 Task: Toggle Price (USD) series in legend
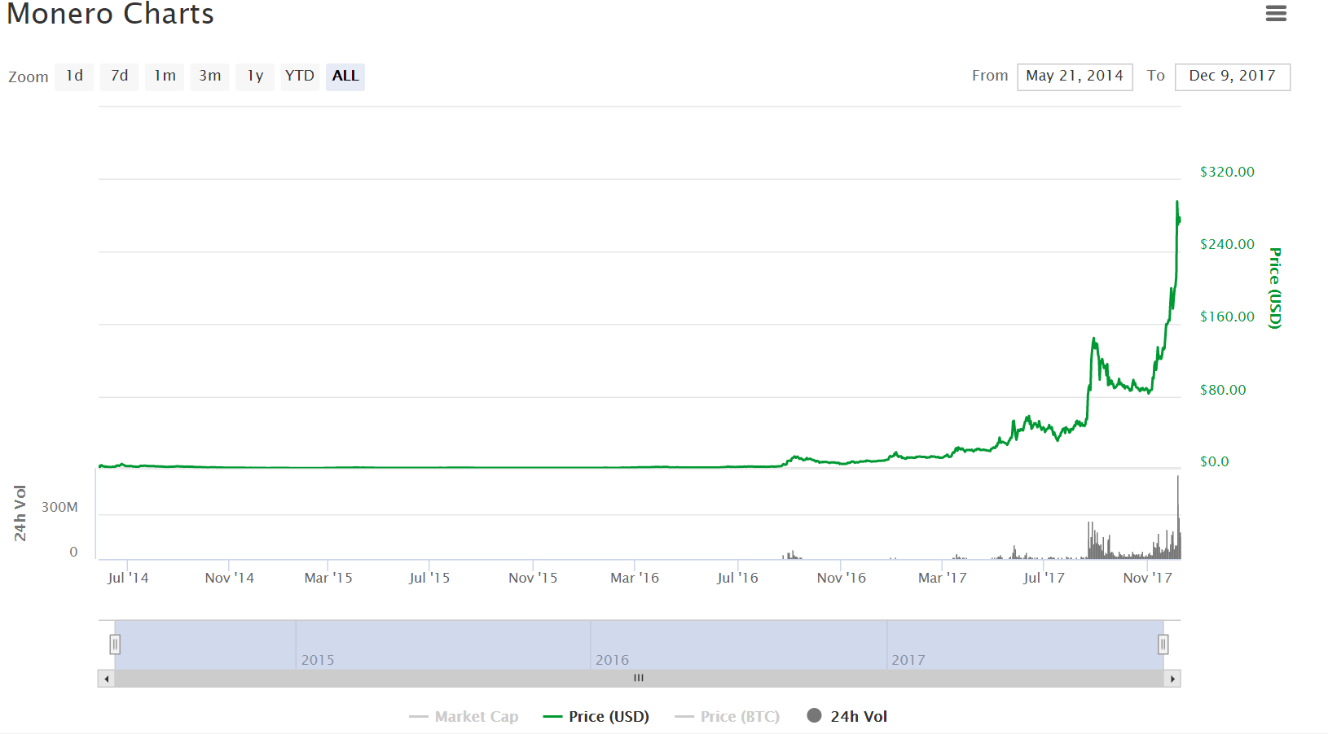[596, 717]
